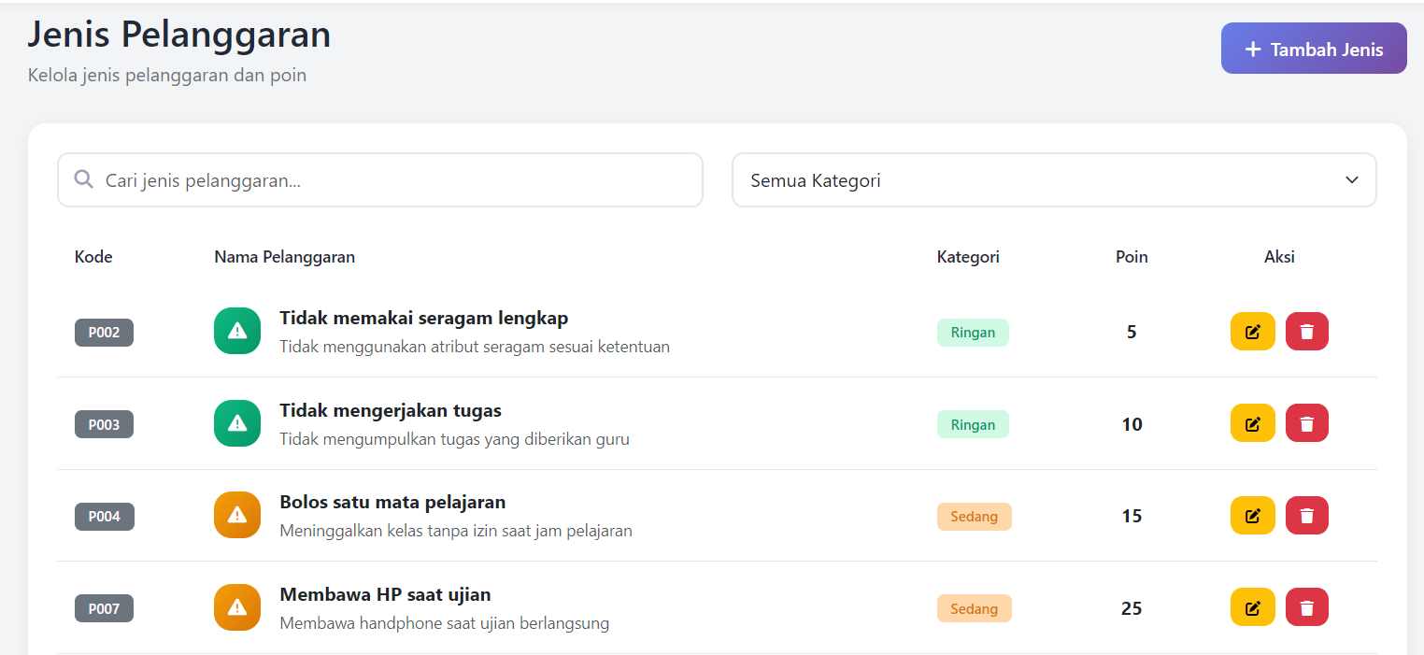Edit the Bolos satu mata pelajaran row
Screen dimensions: 1424x655
pos(1253,516)
